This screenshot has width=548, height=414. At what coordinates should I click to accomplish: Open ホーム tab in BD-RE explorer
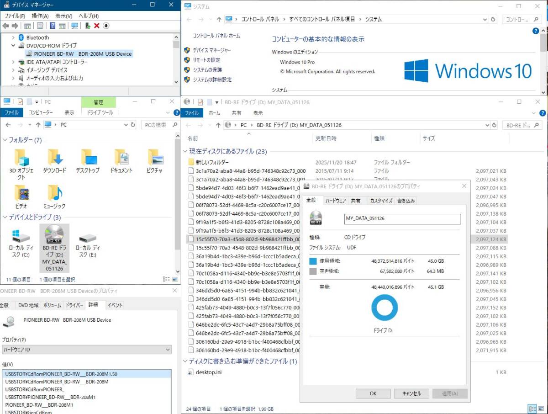[214, 113]
